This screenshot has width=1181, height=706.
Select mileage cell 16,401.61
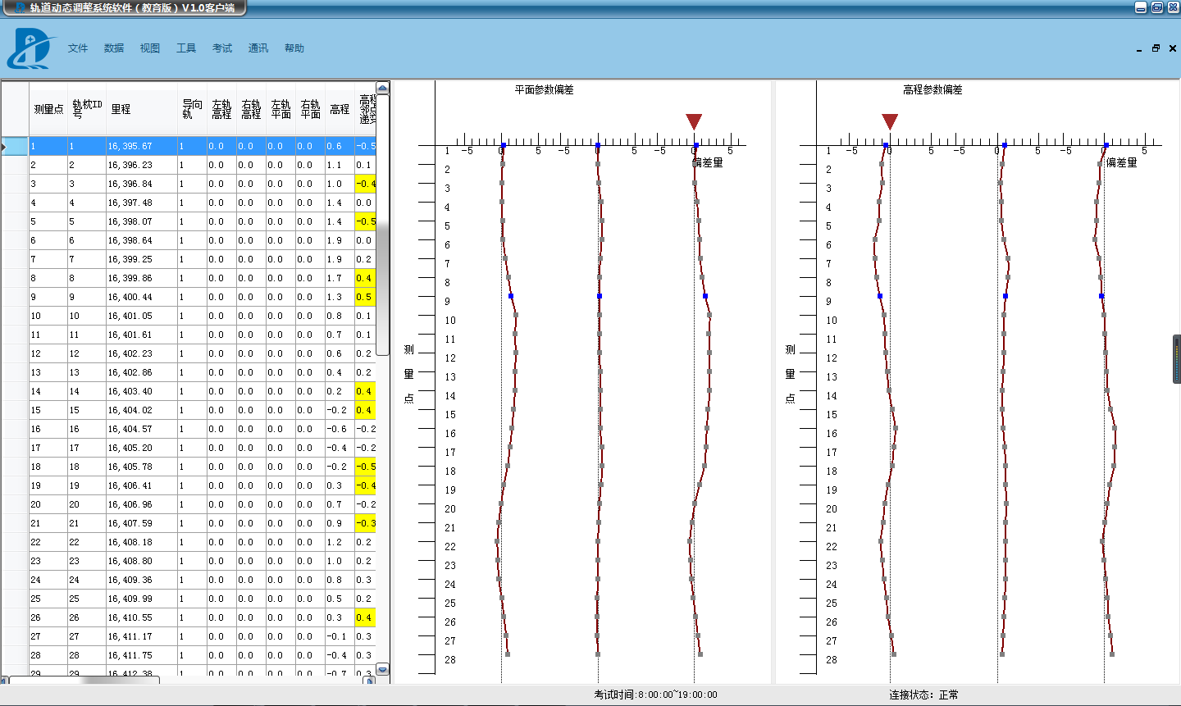click(142, 335)
